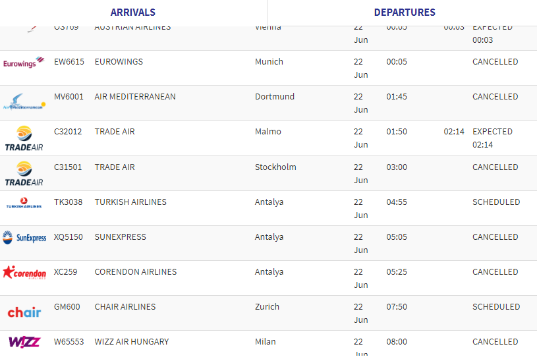The width and height of the screenshot is (537, 363).
Task: Switch to the DEPARTURES tab
Action: 405,13
